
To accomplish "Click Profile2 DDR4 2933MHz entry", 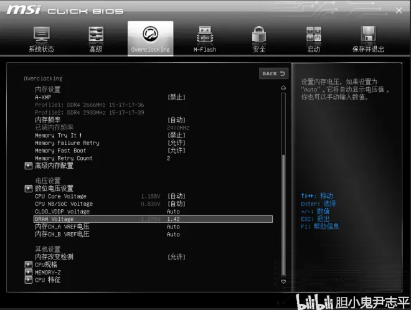I will 90,113.
